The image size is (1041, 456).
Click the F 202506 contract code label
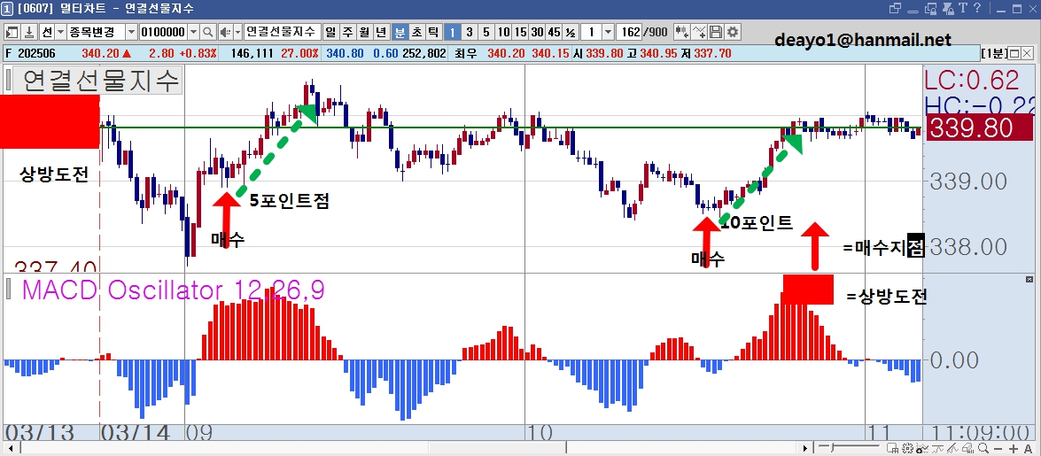pos(29,53)
